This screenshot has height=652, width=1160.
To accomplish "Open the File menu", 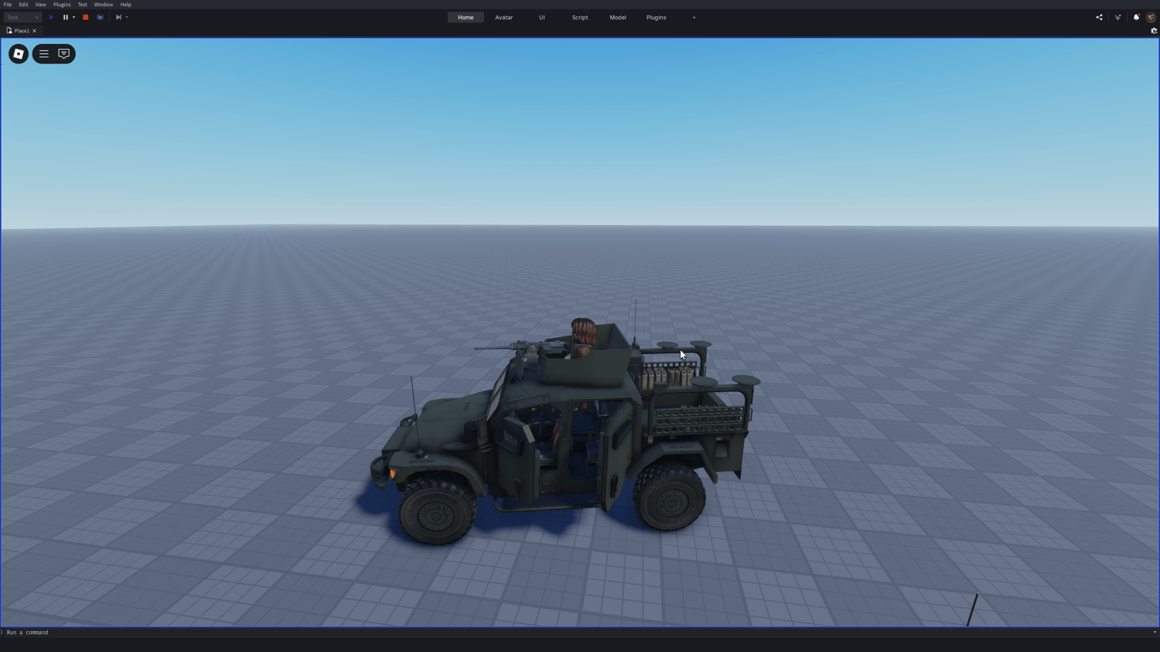I will tap(8, 5).
